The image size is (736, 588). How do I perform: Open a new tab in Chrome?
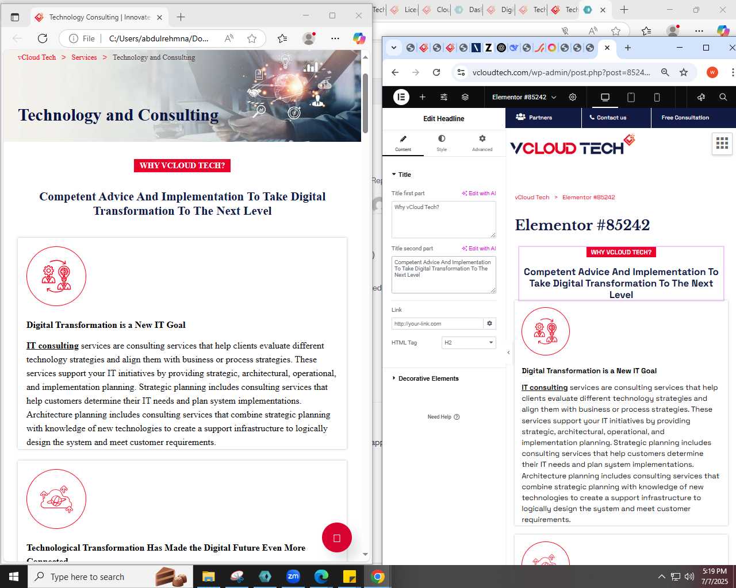pos(628,48)
